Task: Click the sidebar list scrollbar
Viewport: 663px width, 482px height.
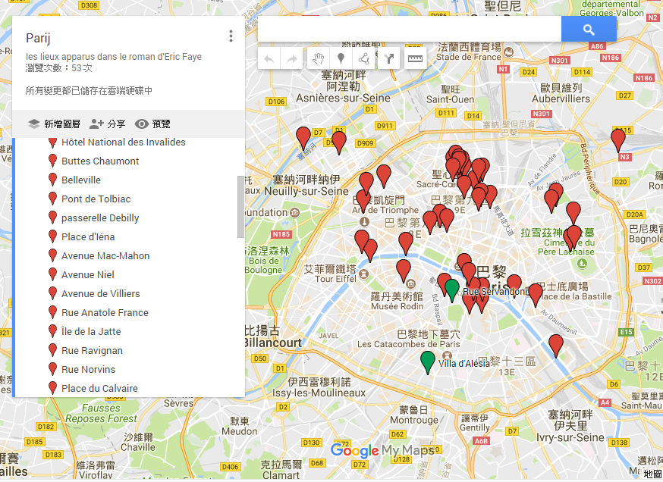Action: coord(241,207)
